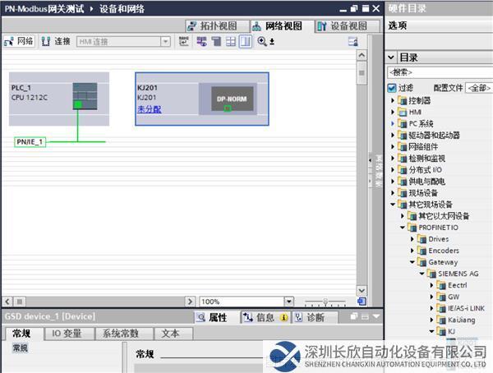493x373 pixels.
Task: Click the zoom slider below the canvas
Action: (x=326, y=302)
